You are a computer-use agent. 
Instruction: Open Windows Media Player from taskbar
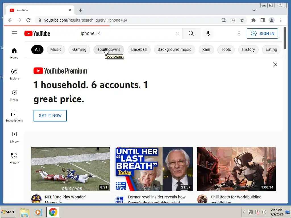coord(39,212)
